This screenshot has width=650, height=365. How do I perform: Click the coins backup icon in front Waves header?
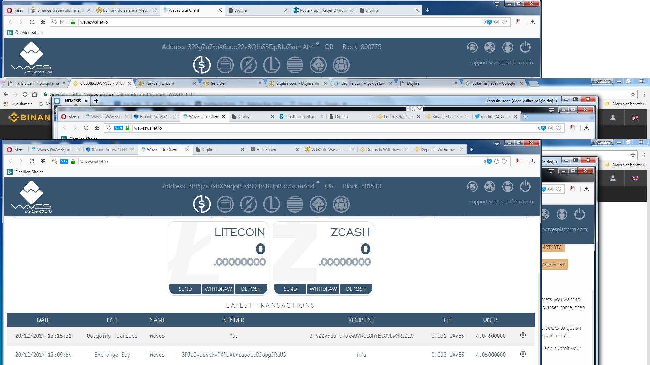[472, 187]
